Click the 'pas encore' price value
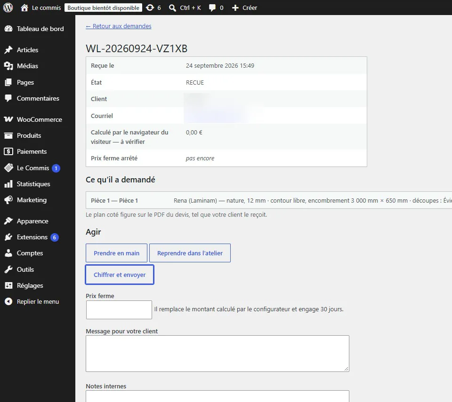 (x=200, y=158)
